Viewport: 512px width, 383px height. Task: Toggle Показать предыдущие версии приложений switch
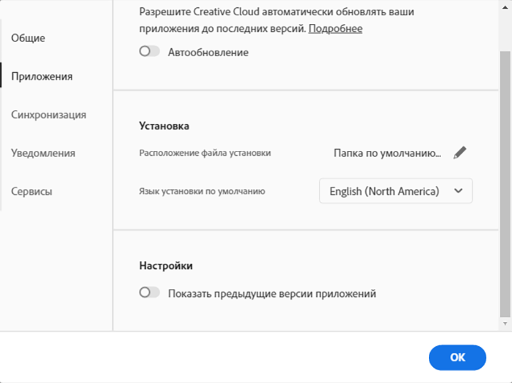[x=149, y=293]
